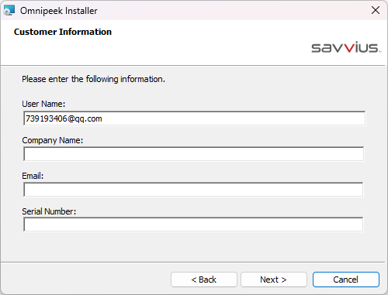Click the 'Email:' label
This screenshot has width=388, height=295.
[x=33, y=176]
